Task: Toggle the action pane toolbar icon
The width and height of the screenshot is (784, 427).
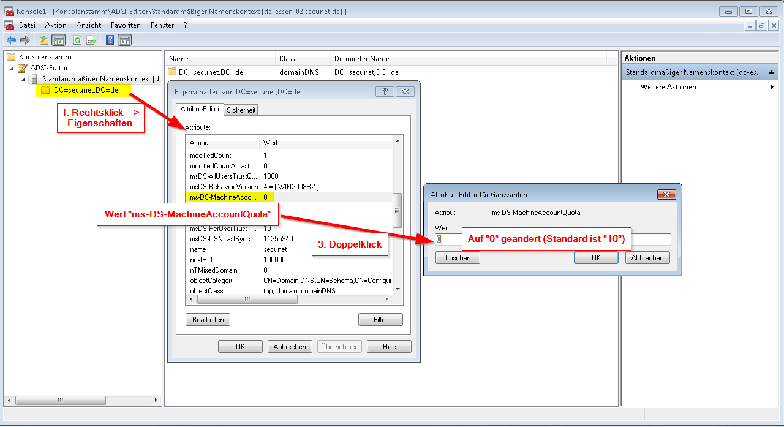Action: point(124,40)
